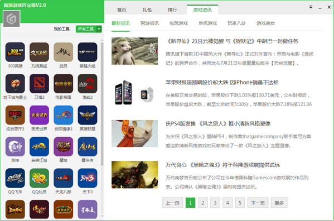Open the 礼包 tab

(147, 10)
